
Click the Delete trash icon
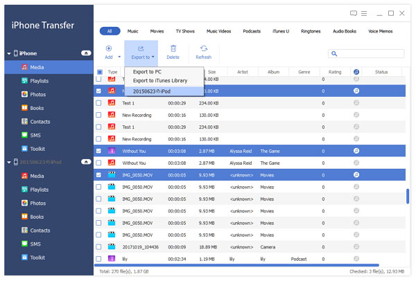173,48
